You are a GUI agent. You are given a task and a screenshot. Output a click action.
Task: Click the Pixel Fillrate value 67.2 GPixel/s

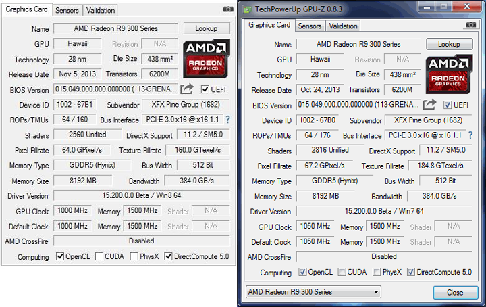[x=325, y=166]
